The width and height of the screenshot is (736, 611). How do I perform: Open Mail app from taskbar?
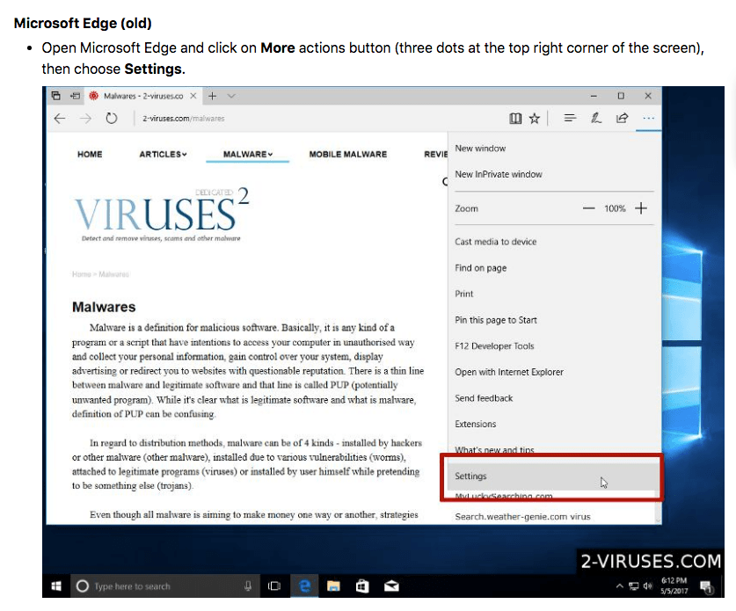click(391, 586)
